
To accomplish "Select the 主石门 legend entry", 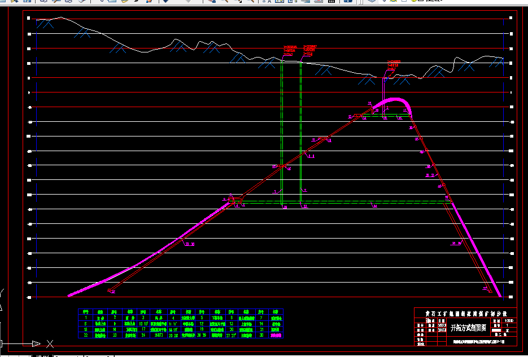I will tap(158, 336).
